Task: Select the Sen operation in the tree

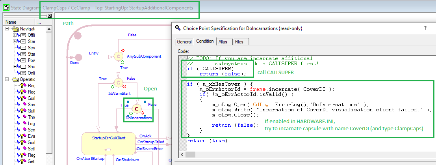Action: tap(32, 129)
